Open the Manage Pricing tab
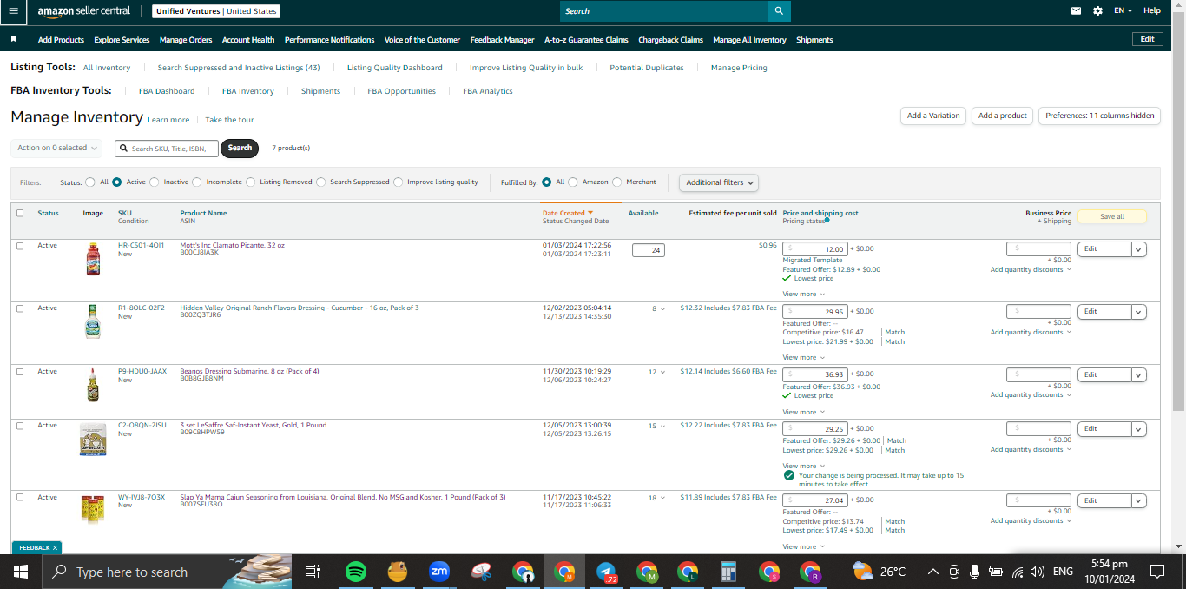Viewport: 1186px width, 589px height. pos(739,68)
